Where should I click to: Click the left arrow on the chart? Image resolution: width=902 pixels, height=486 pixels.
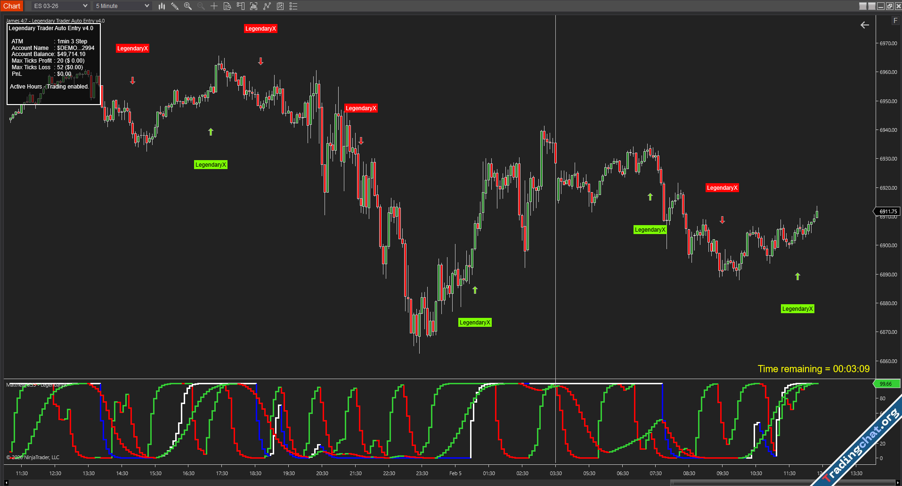coord(865,25)
